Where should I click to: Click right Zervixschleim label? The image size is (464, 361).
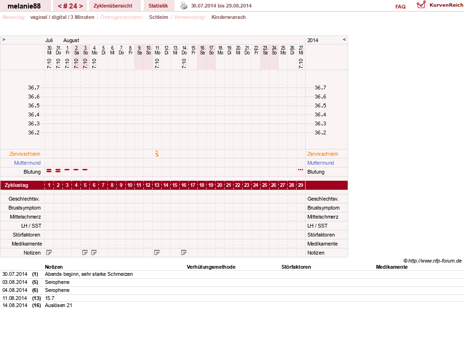(x=323, y=154)
